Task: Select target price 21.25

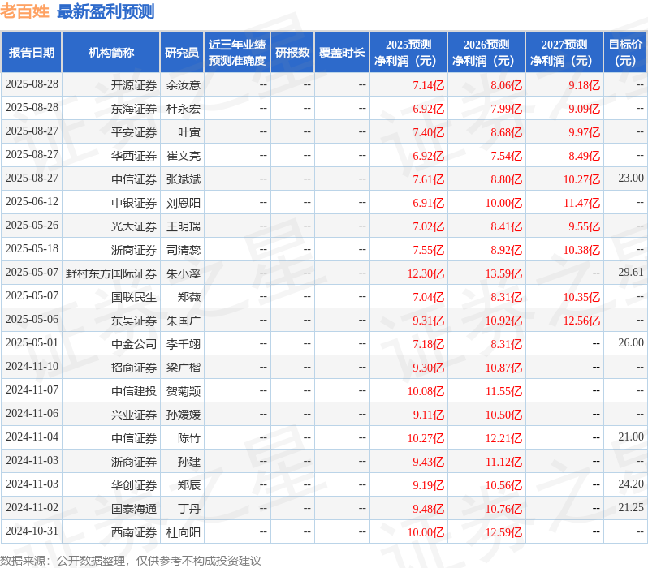Action: click(x=631, y=508)
